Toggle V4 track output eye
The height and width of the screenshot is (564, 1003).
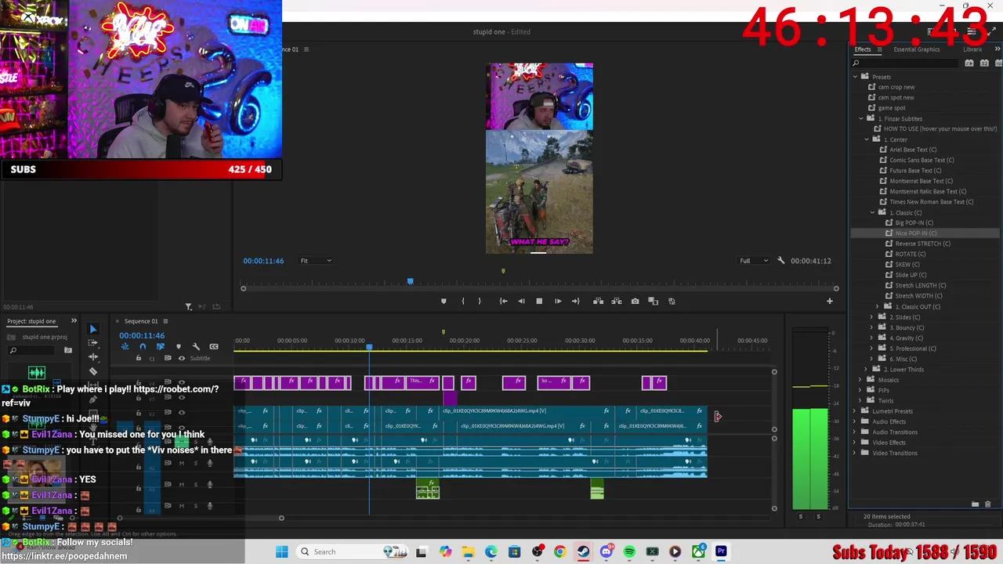click(182, 382)
